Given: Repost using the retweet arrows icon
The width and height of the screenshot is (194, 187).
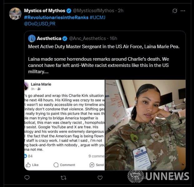Looking at the screenshot, I should click(64, 178).
